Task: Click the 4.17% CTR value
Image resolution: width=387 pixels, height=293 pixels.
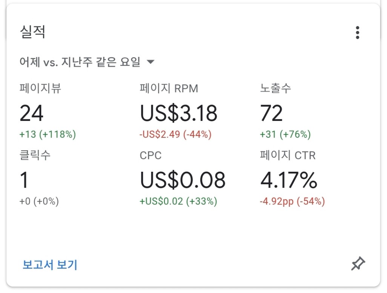Action: click(x=289, y=180)
